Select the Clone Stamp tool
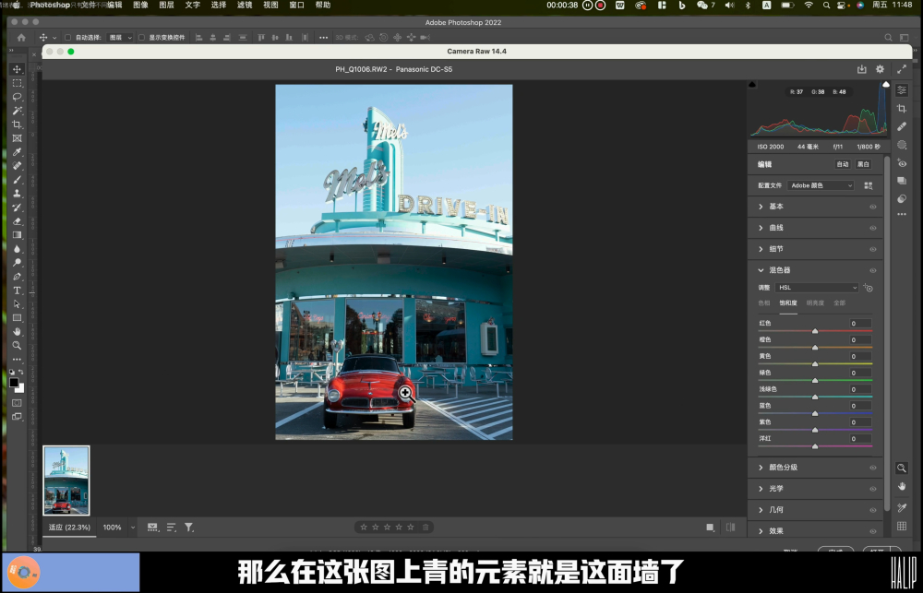Screen dimensions: 923x593 (17, 194)
